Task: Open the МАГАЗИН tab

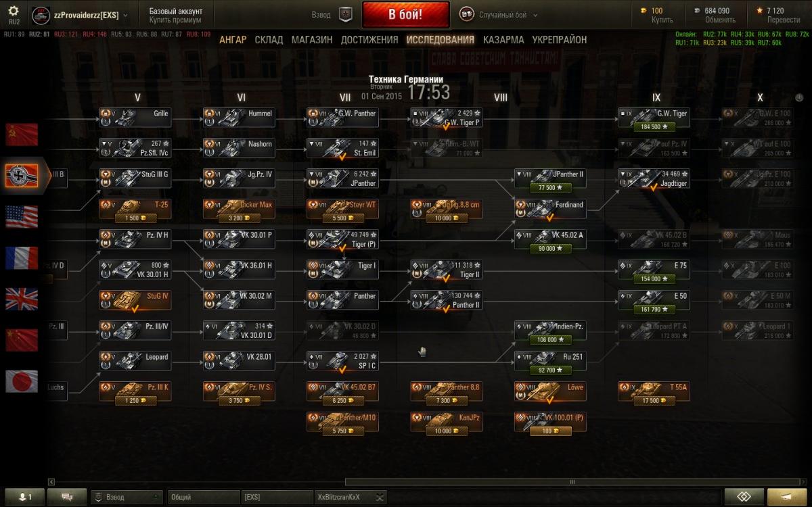Action: pyautogui.click(x=312, y=40)
